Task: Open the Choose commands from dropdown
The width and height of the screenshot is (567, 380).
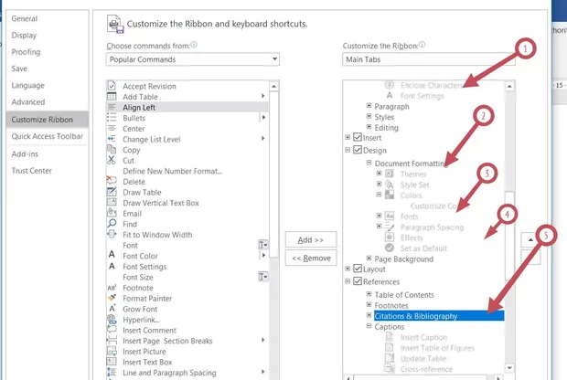Action: 193,59
